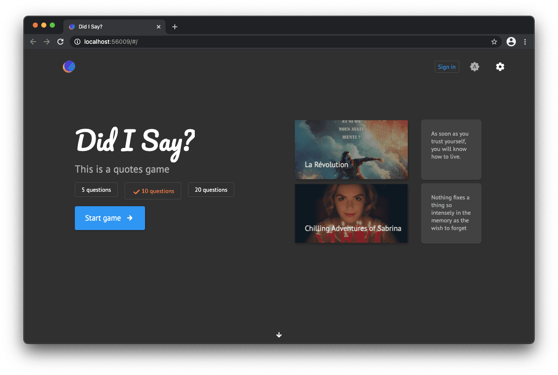
Task: Close the Did I Say? tab
Action: click(159, 27)
